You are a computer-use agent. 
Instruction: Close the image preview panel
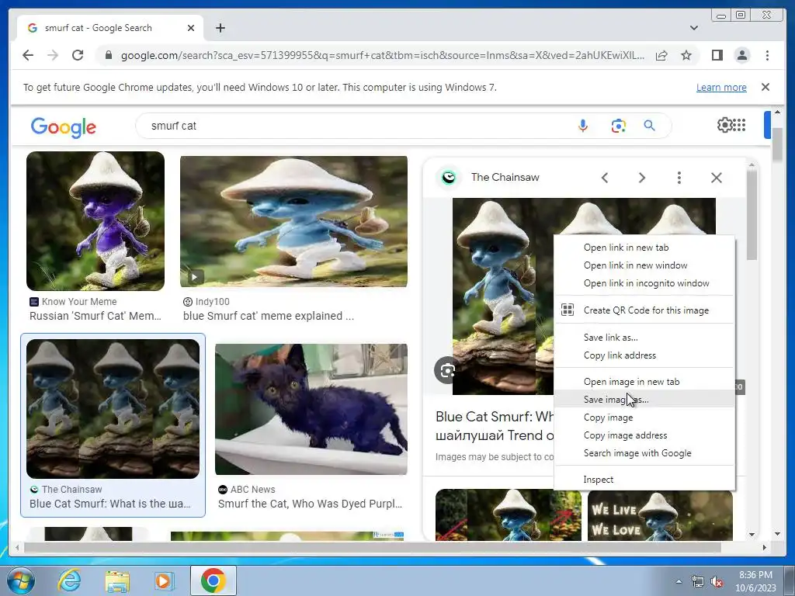point(717,178)
